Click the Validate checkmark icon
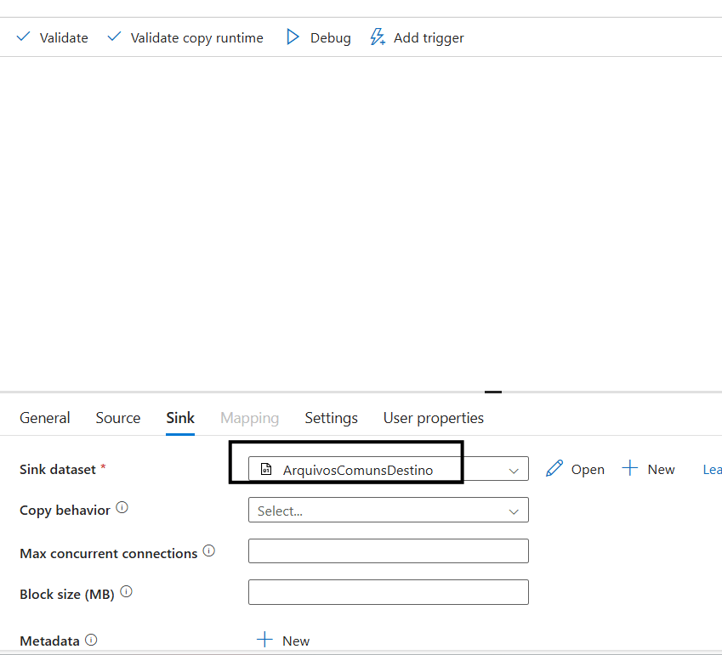The width and height of the screenshot is (722, 655). click(x=24, y=37)
